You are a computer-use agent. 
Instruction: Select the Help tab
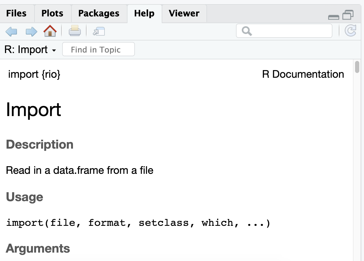click(144, 13)
